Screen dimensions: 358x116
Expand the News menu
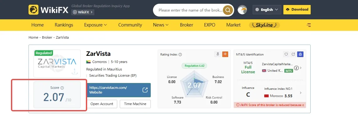click(161, 25)
